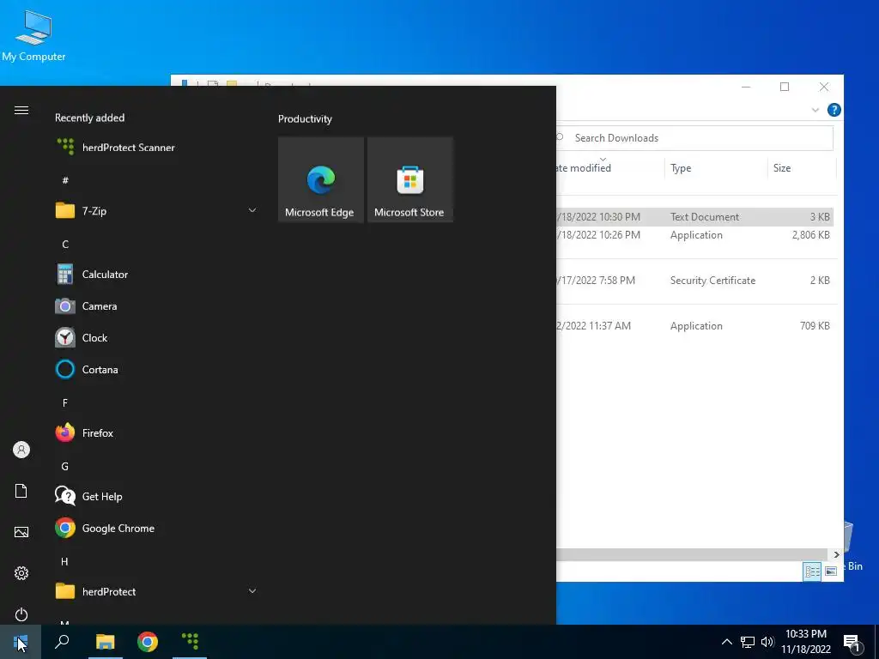This screenshot has width=879, height=659.
Task: Select the Security Certificate file row
Action: click(694, 281)
